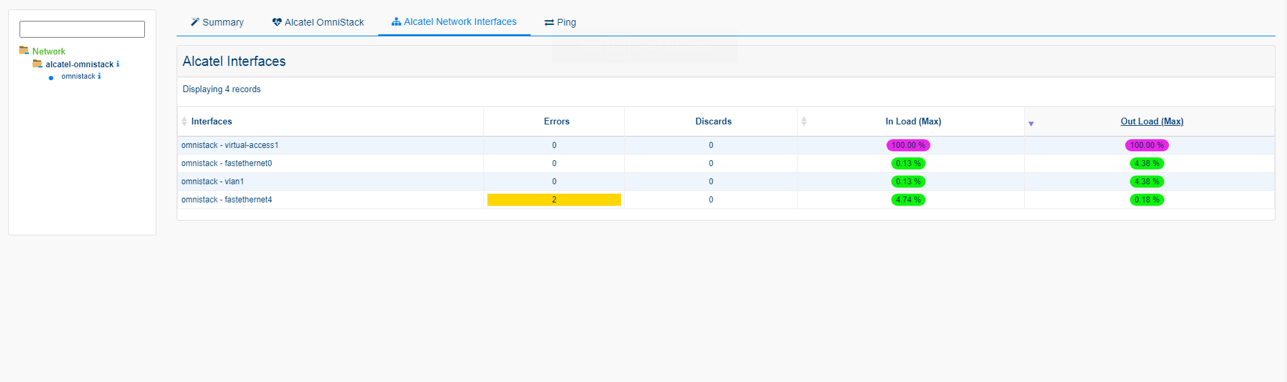Click the Network folder icon
Screen dimensions: 1287x382
point(24,50)
